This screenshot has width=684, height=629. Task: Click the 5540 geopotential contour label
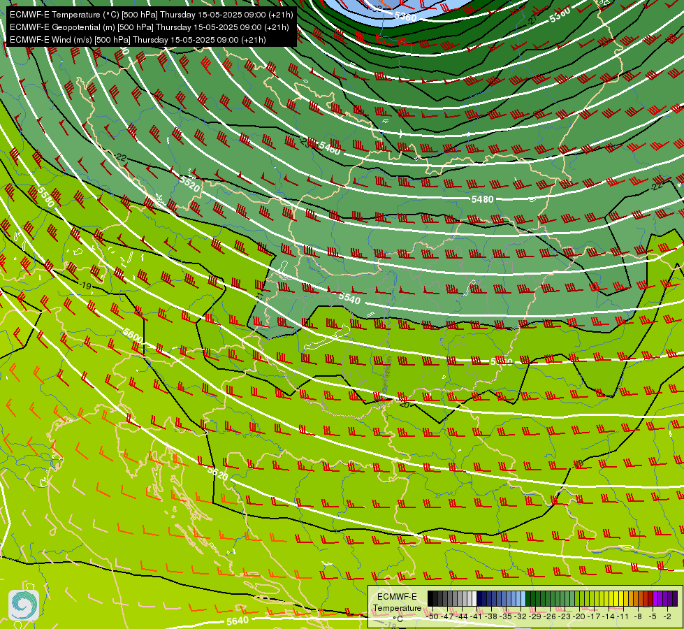coord(349,298)
